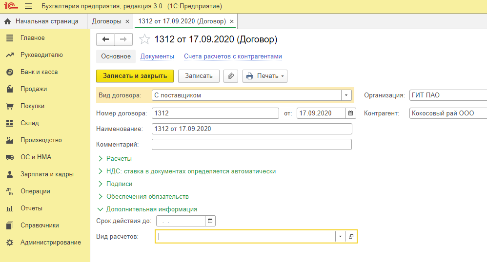Click the Производство factory icon
The image size is (487, 262).
coord(10,140)
